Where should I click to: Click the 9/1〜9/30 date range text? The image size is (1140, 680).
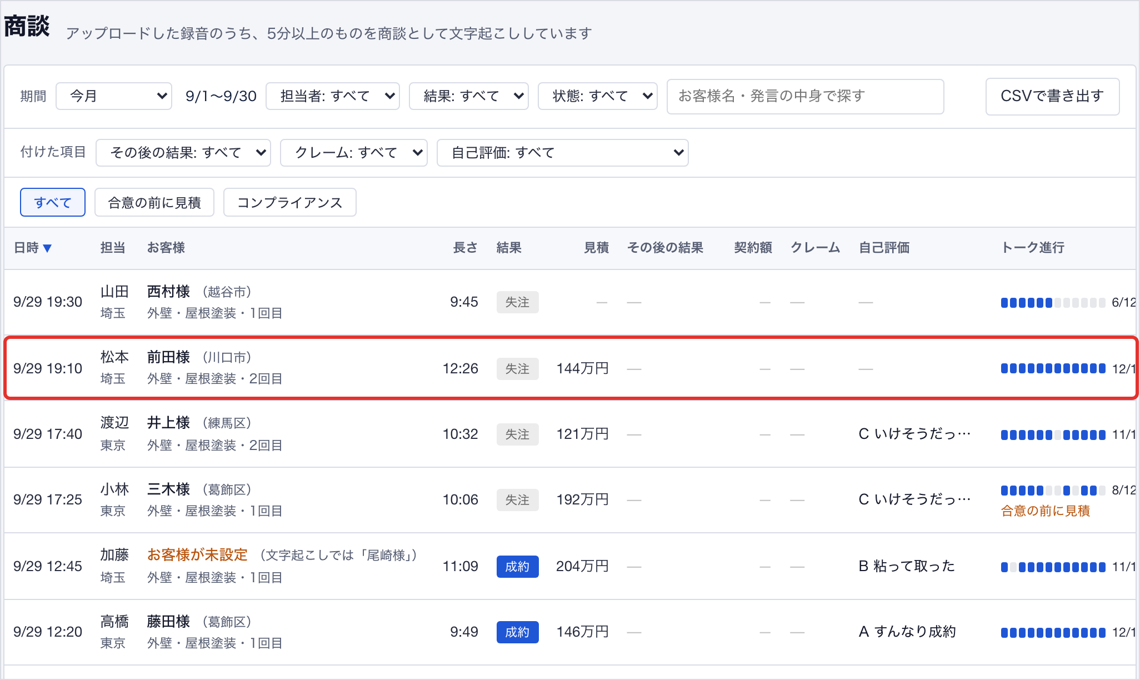click(x=221, y=96)
